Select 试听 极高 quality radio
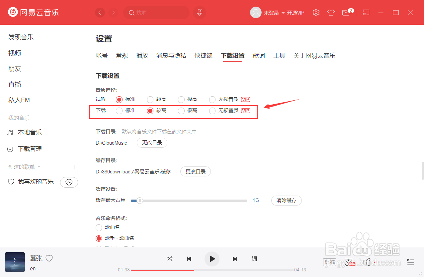Screen dimensions: 424x277 point(181,99)
